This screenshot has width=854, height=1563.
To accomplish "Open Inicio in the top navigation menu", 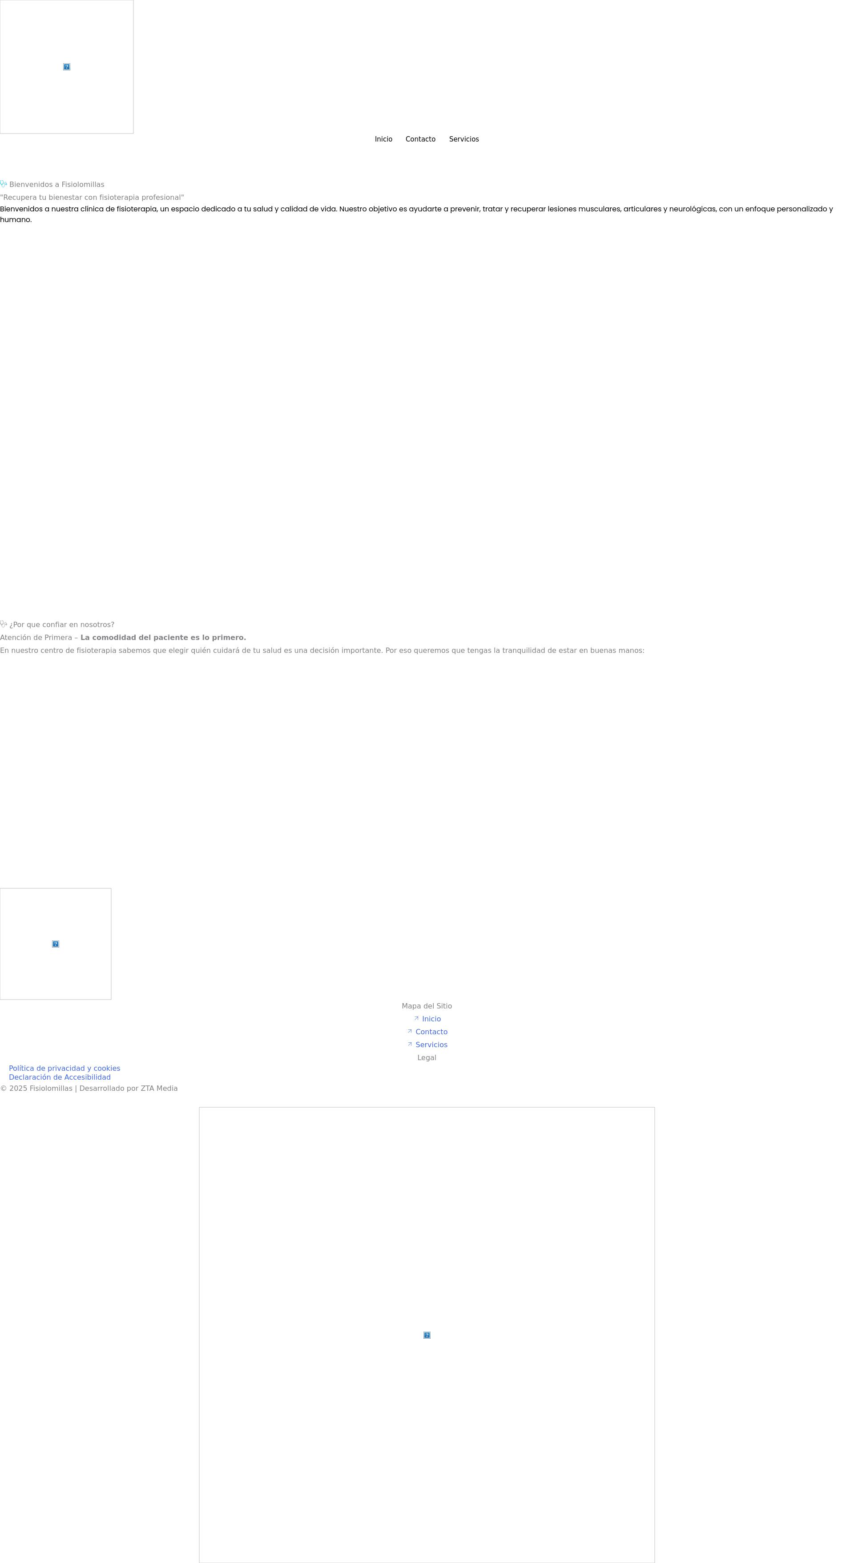I will [383, 139].
